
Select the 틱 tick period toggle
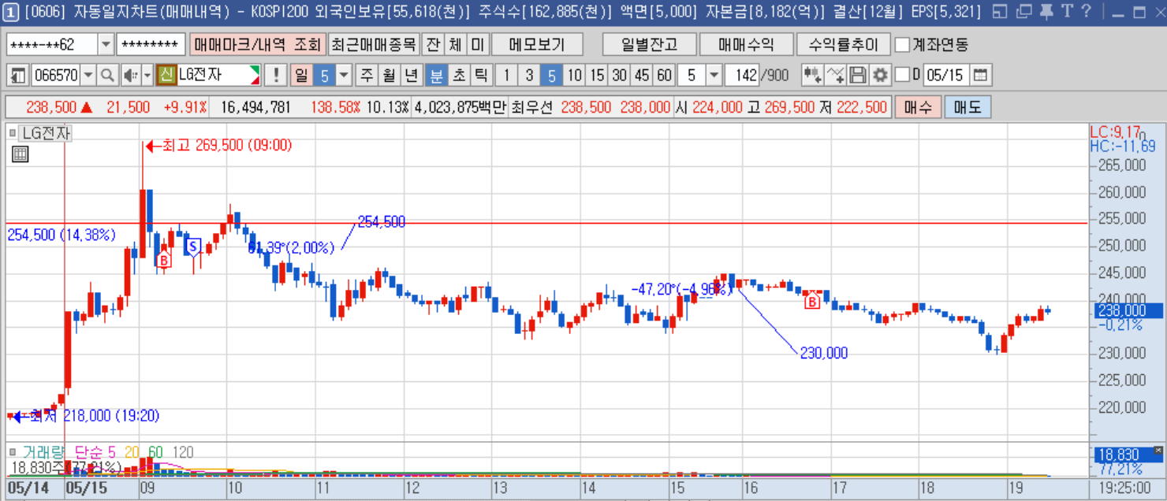(480, 76)
